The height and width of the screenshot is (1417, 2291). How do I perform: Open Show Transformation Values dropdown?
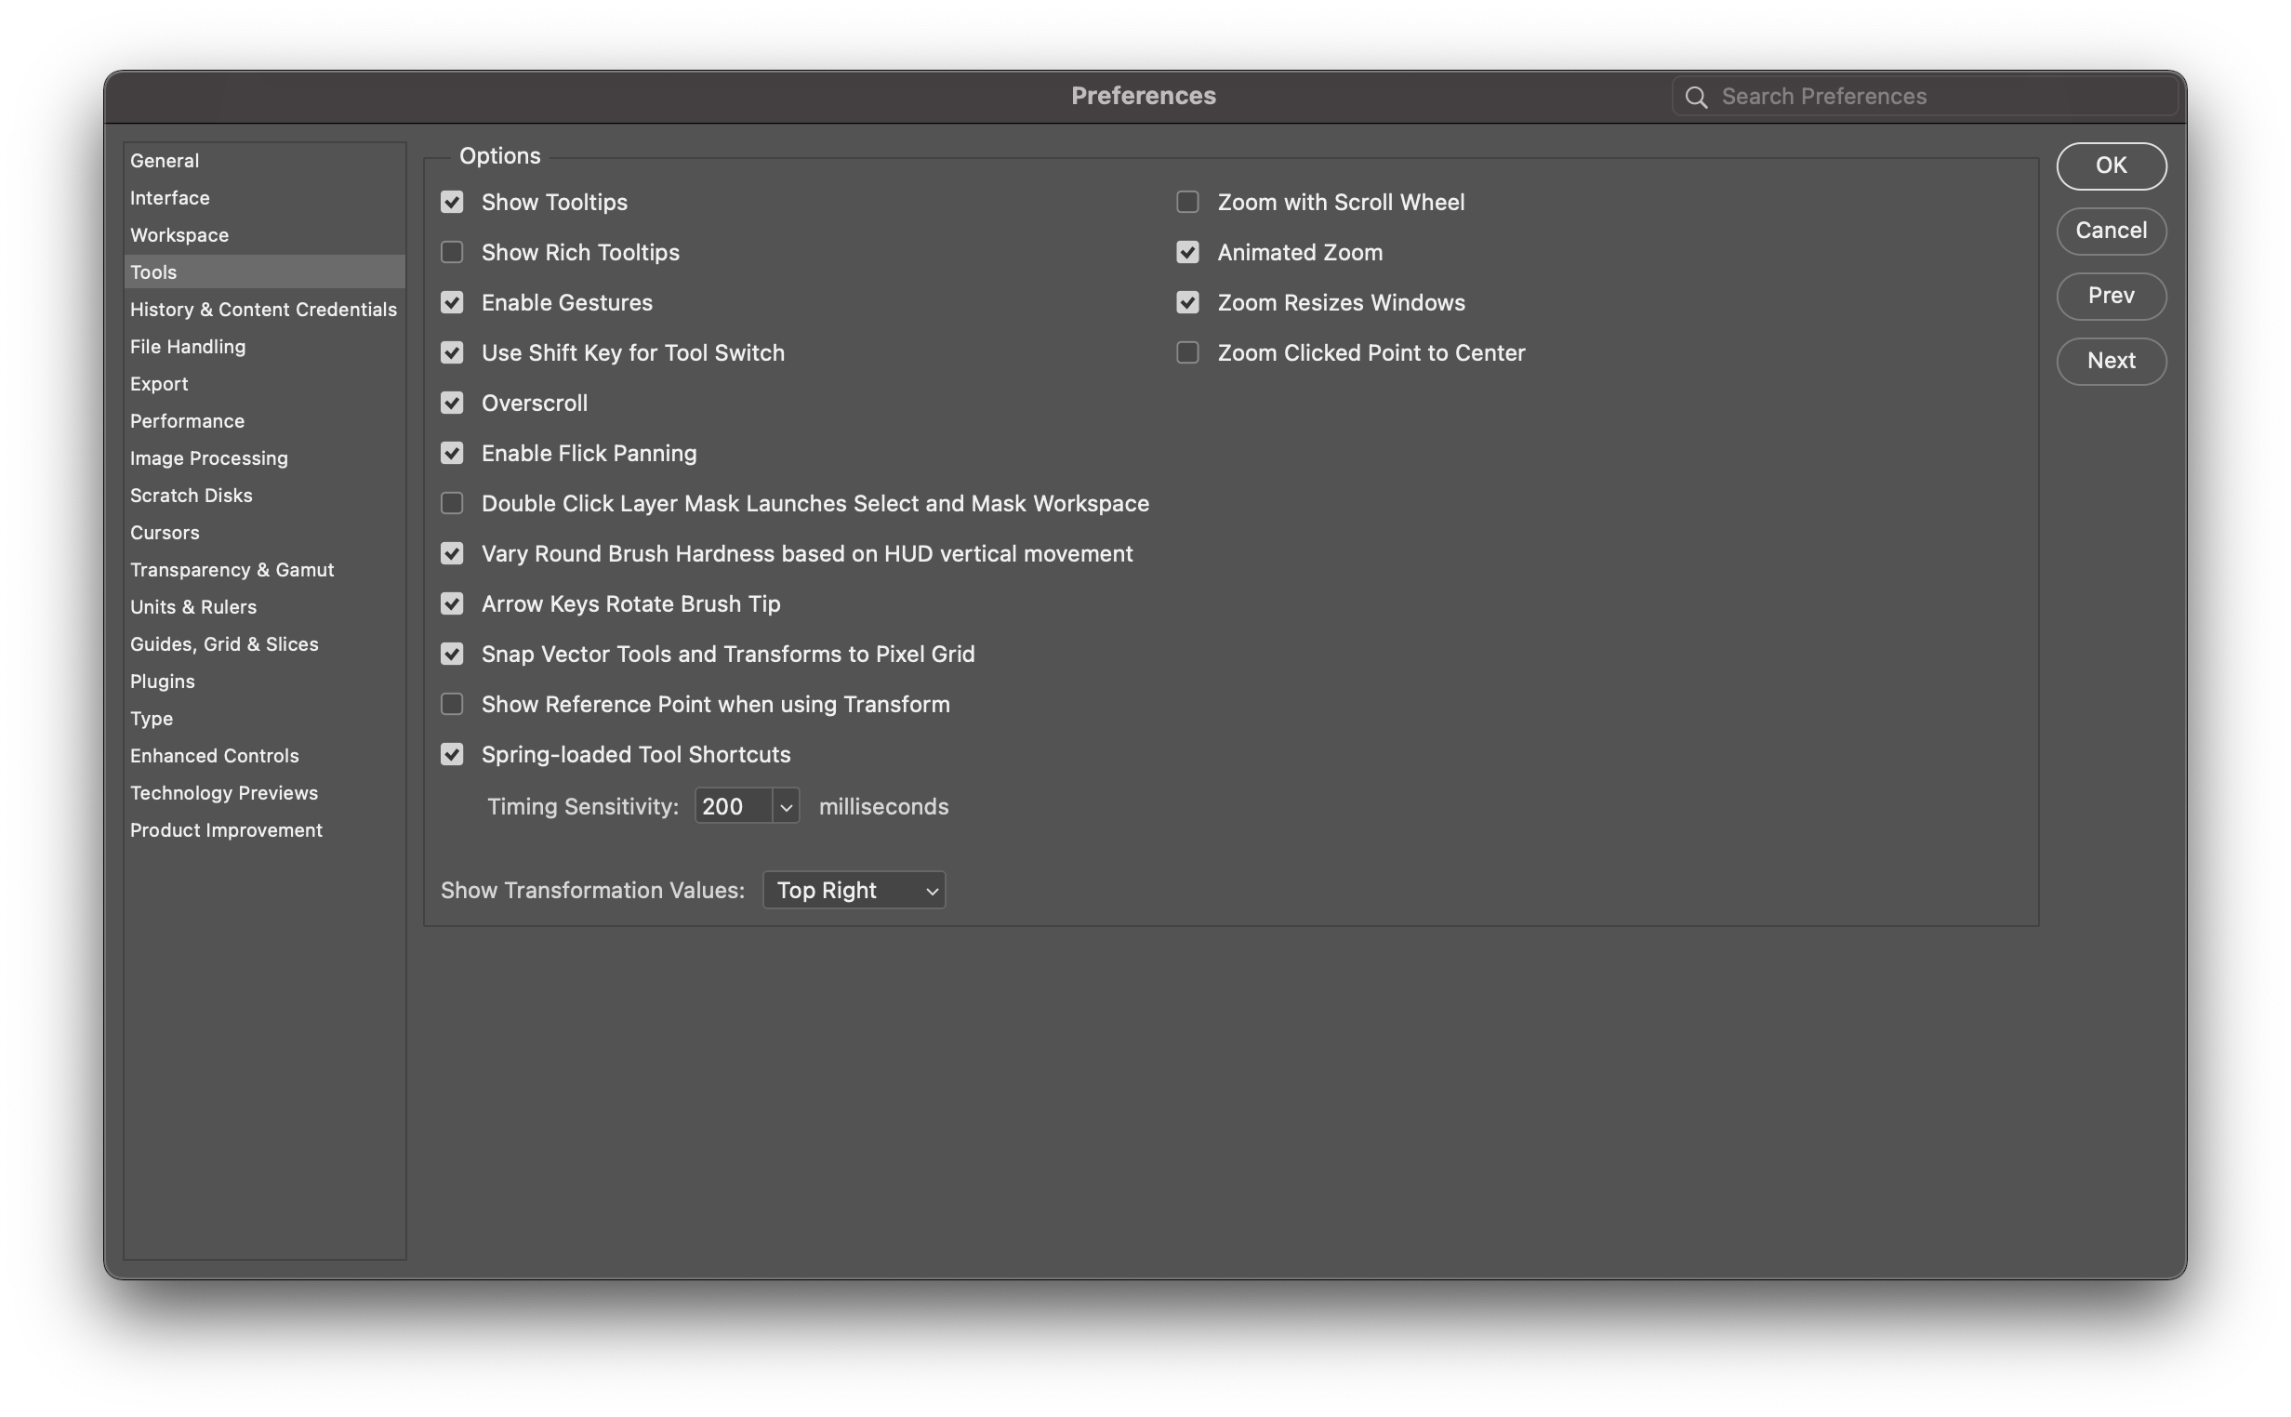point(854,891)
